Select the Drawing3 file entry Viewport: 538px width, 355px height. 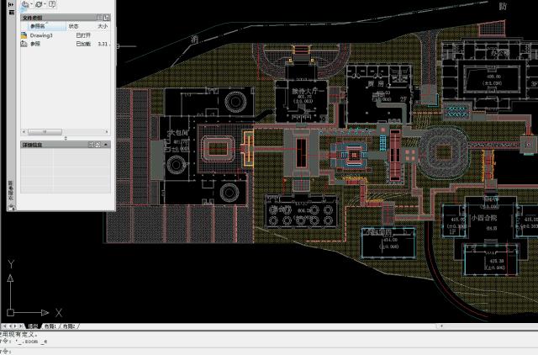tap(41, 35)
